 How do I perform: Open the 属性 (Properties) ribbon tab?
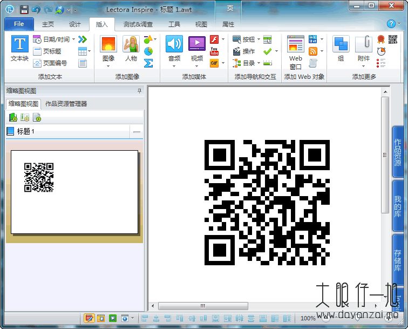coord(228,24)
